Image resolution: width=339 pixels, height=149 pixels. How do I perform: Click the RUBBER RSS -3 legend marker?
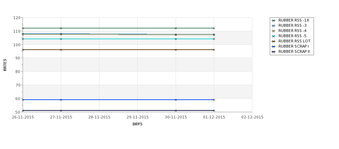[274, 26]
